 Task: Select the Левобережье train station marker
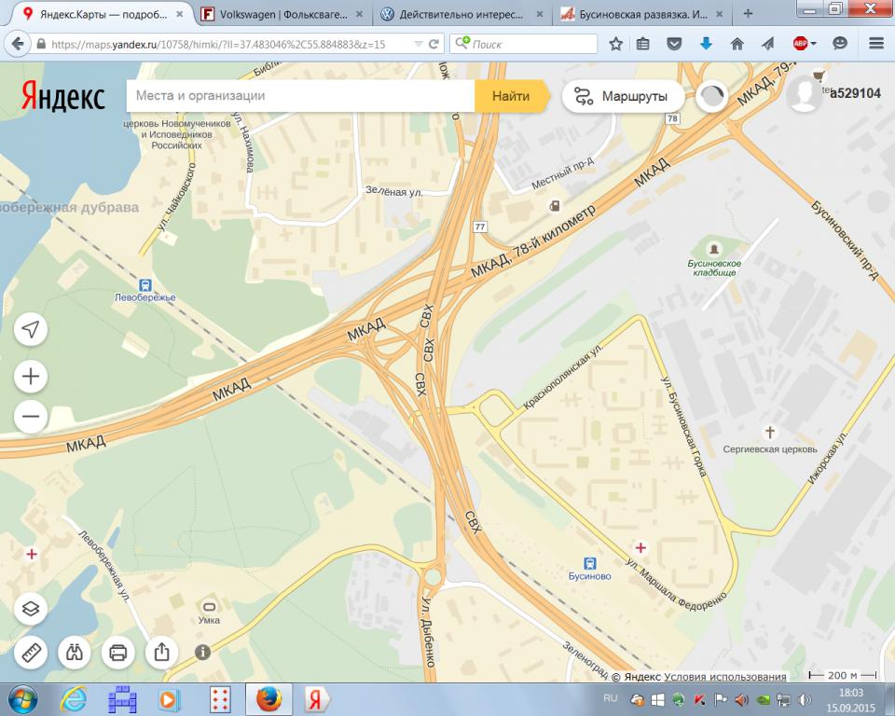click(x=145, y=285)
